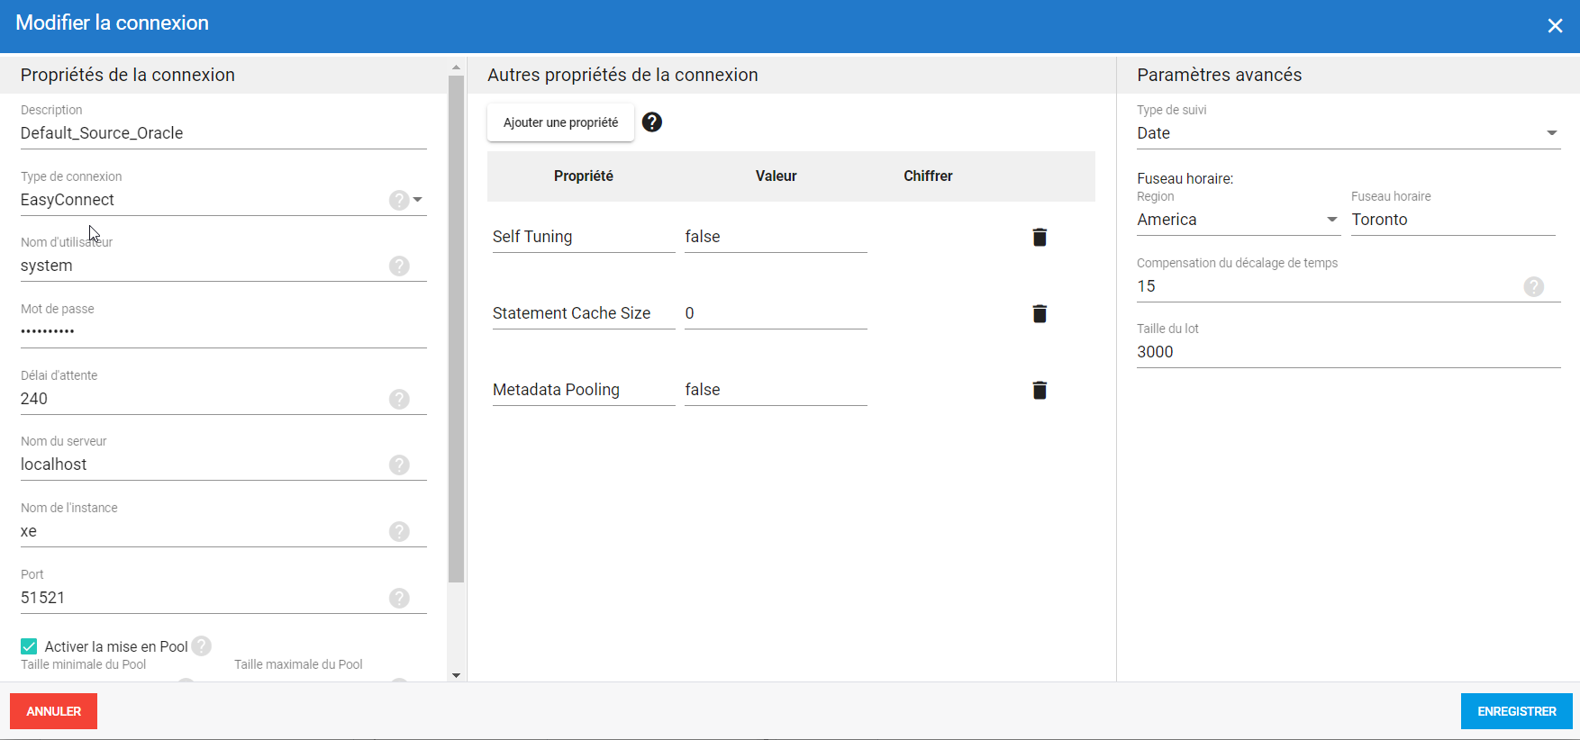Edit the Metadata Pooling value false

776,390
